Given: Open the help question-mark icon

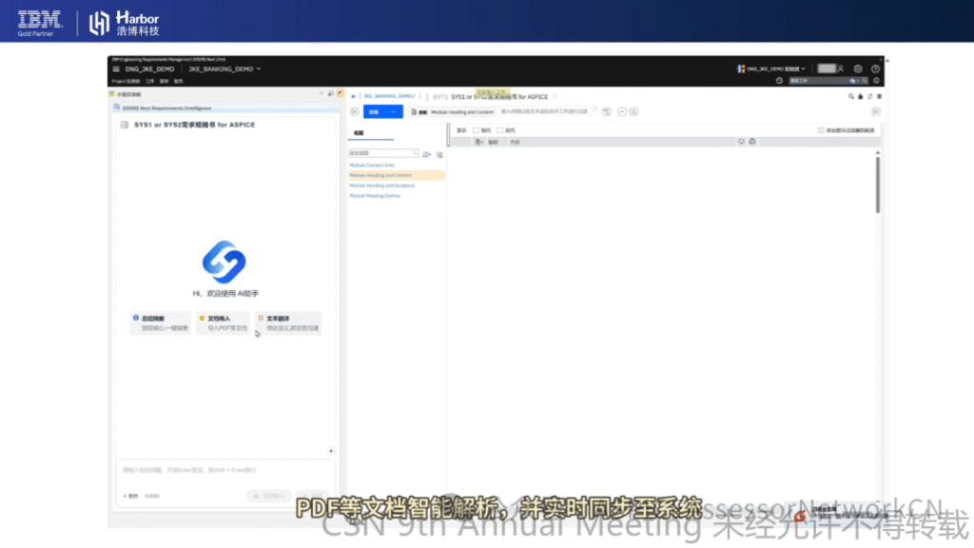Looking at the screenshot, I should point(875,68).
